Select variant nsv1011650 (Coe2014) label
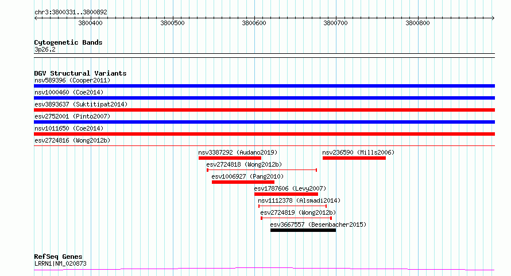 tap(69, 128)
